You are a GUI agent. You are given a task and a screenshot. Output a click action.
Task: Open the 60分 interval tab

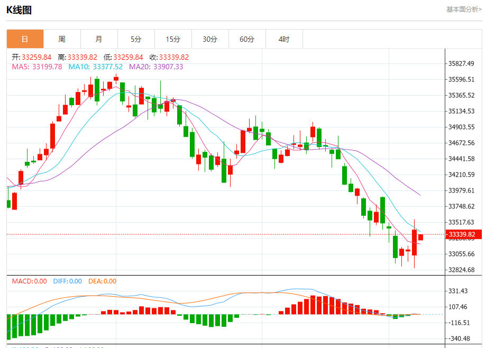pyautogui.click(x=247, y=39)
